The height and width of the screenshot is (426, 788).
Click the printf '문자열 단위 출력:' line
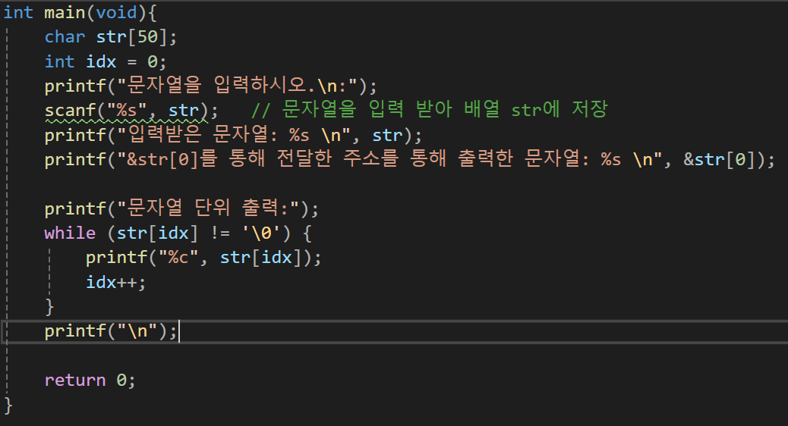pos(181,208)
